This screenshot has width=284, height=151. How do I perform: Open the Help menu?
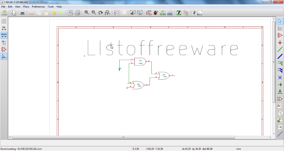[59, 7]
